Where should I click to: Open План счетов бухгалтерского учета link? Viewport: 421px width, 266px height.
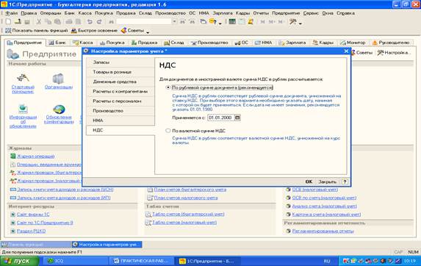[190, 190]
